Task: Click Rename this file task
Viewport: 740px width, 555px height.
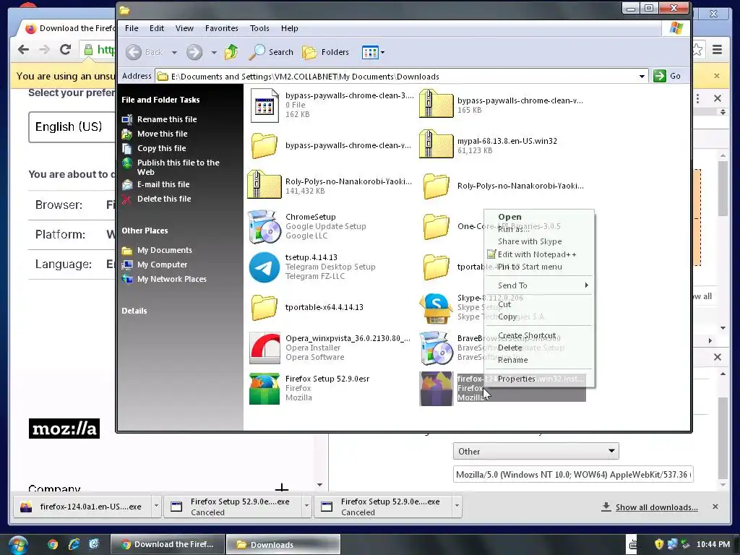Action: click(x=167, y=119)
